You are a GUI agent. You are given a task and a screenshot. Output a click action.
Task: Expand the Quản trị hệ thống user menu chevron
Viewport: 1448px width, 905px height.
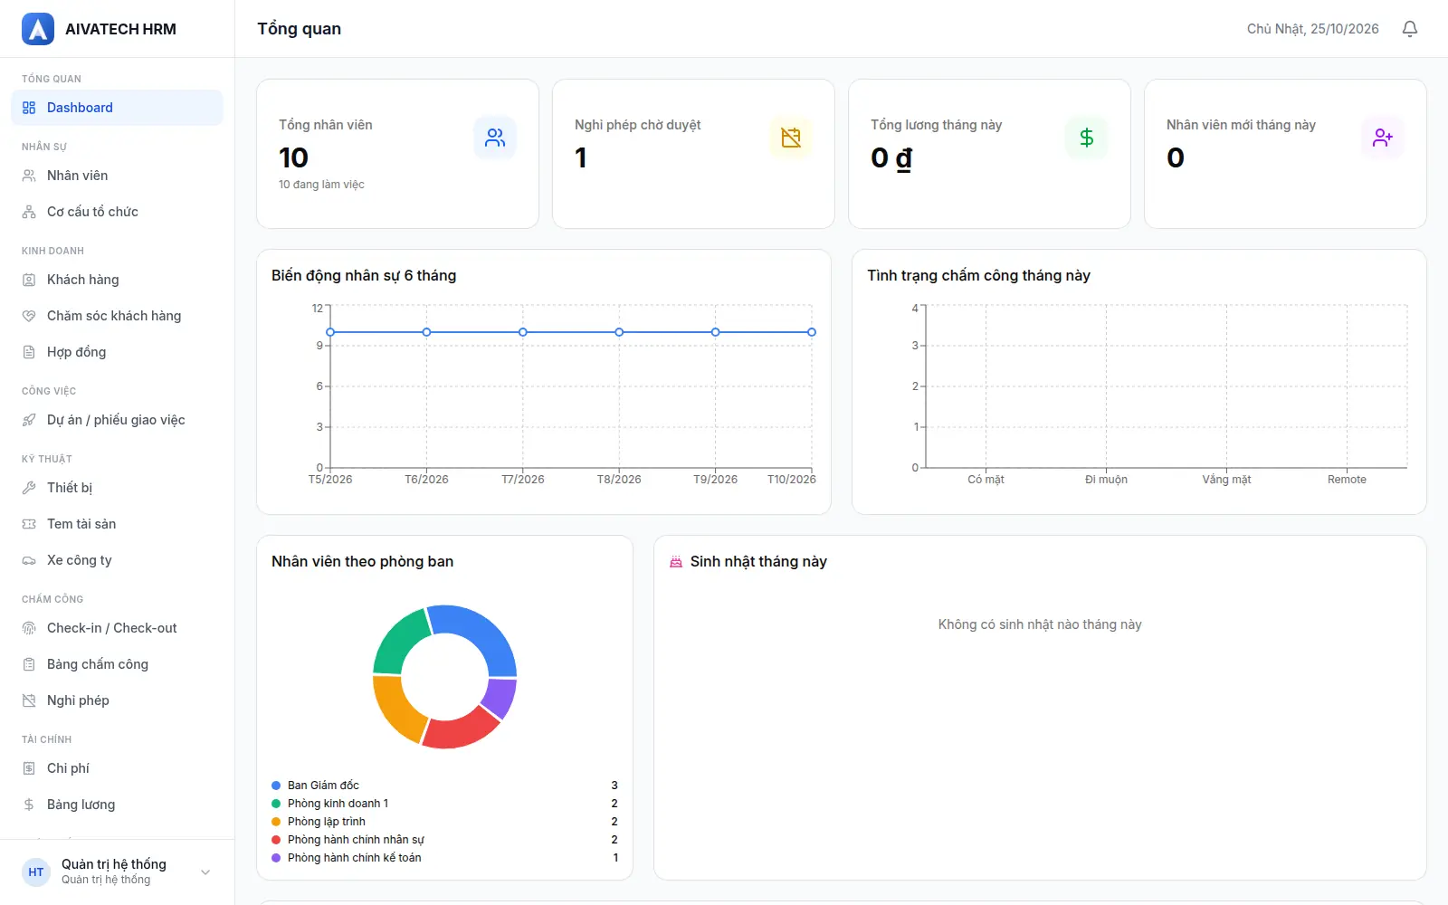205,872
